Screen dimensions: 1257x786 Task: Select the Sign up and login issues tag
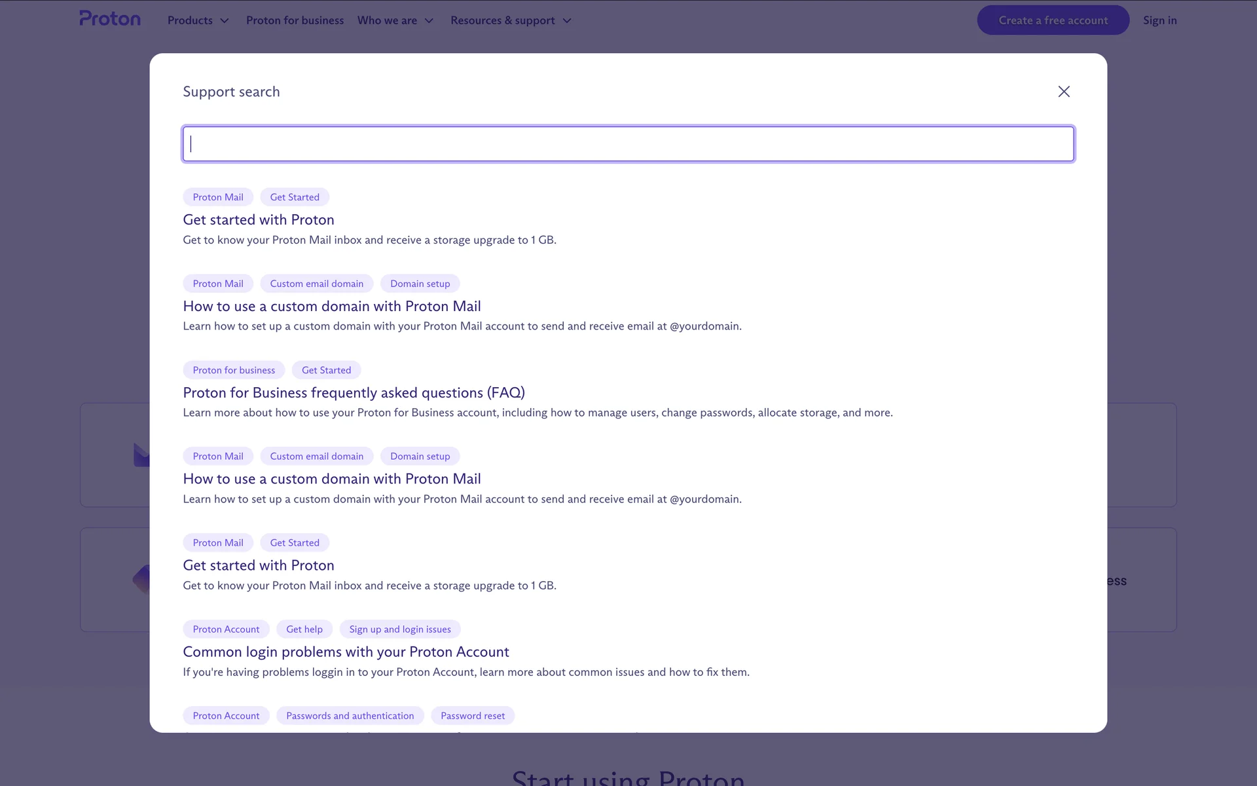[400, 629]
